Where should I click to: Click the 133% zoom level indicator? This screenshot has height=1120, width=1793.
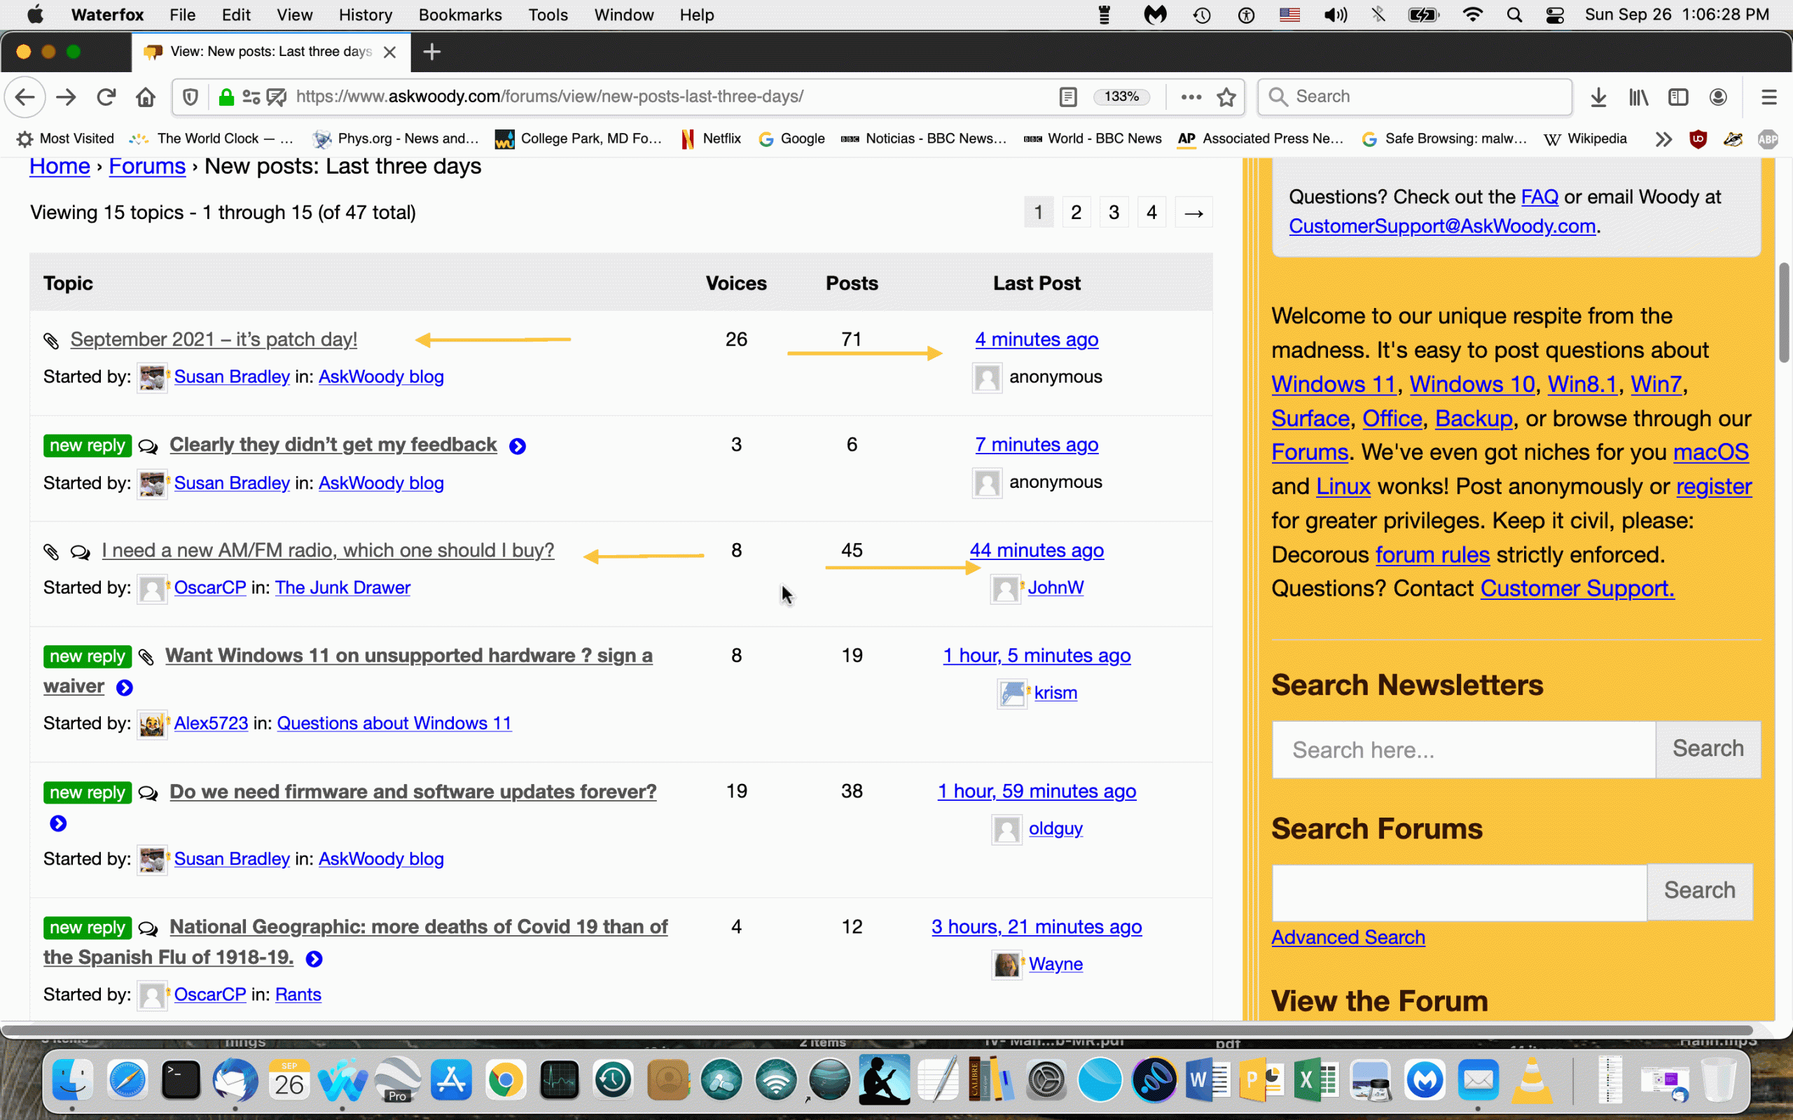coord(1121,97)
